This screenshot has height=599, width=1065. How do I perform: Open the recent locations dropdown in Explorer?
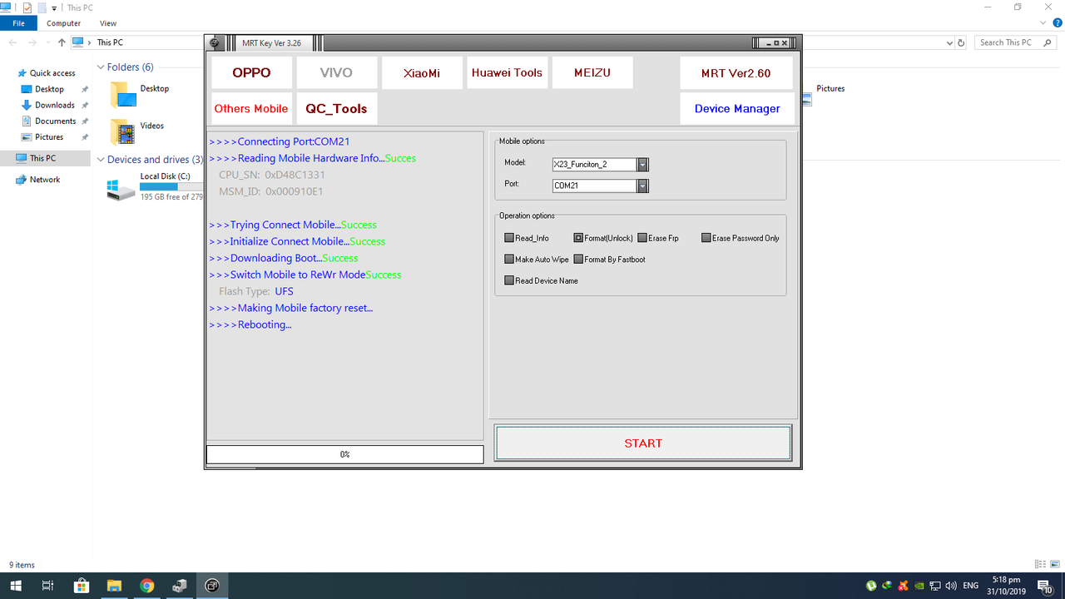47,42
